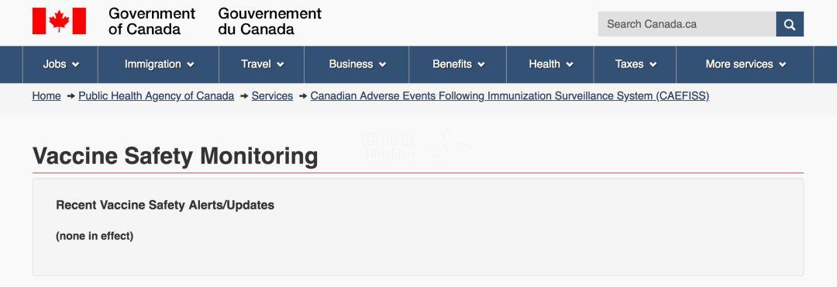Click the down chevron next to Health
This screenshot has width=837, height=287.
570,64
